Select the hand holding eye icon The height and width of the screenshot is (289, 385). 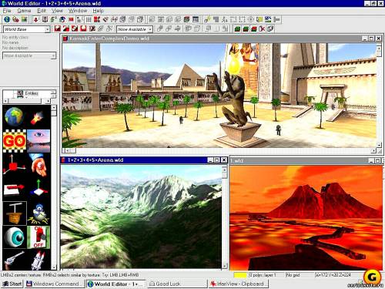point(38,165)
